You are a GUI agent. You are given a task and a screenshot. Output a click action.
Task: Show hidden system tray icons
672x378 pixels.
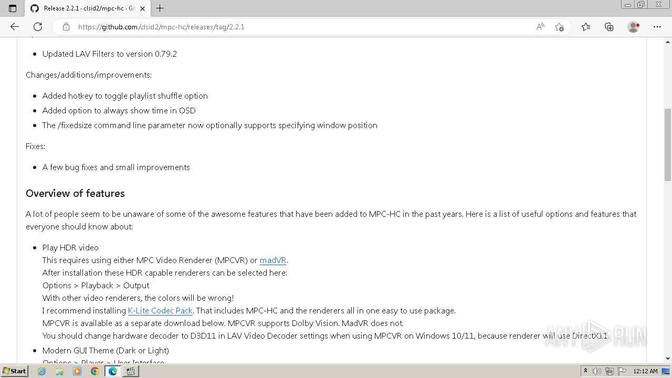(x=585, y=371)
